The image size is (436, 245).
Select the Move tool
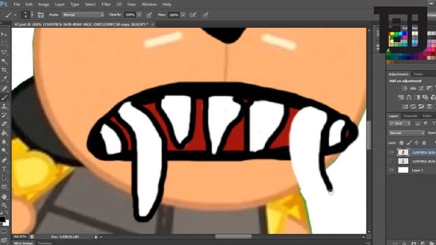coord(4,35)
